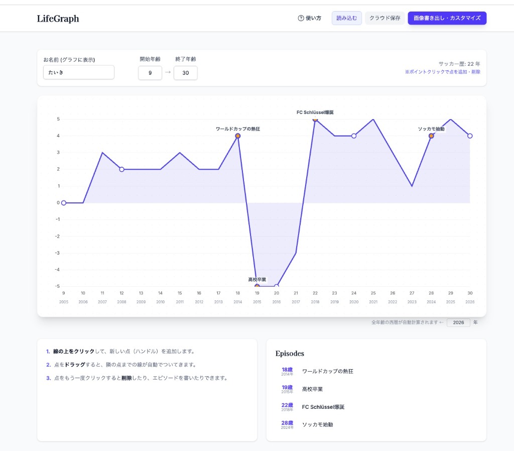Click the 高校卒業 marker at the graph's bottom

pyautogui.click(x=257, y=286)
